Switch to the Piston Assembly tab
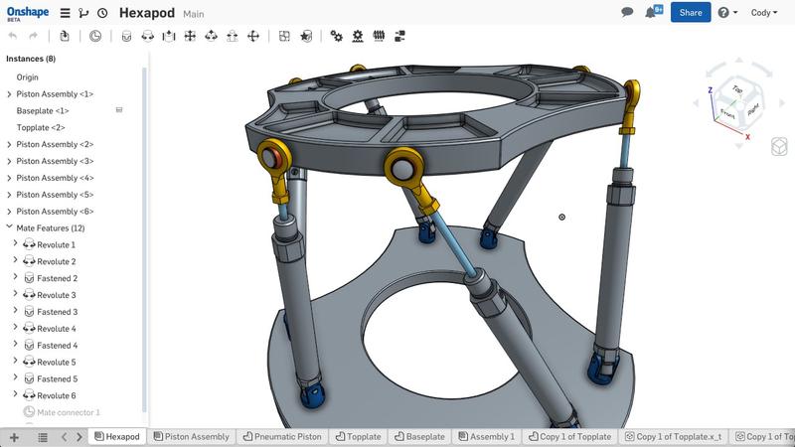This screenshot has height=447, width=795. tap(191, 436)
